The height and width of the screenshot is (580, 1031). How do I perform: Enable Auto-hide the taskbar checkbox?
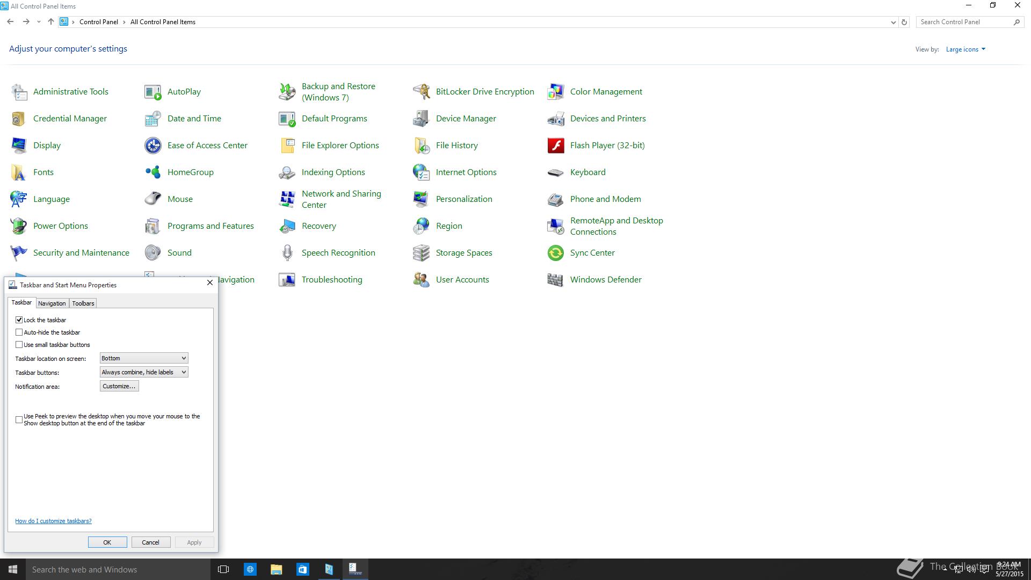pyautogui.click(x=19, y=332)
